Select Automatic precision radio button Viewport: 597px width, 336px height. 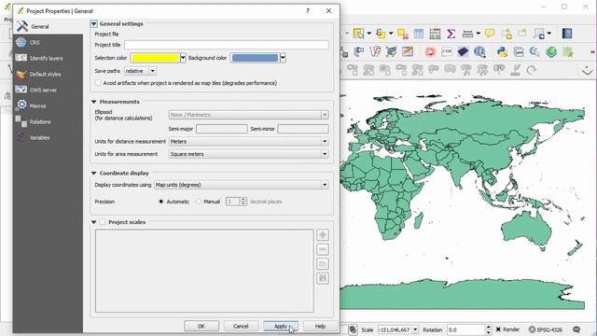click(x=161, y=202)
